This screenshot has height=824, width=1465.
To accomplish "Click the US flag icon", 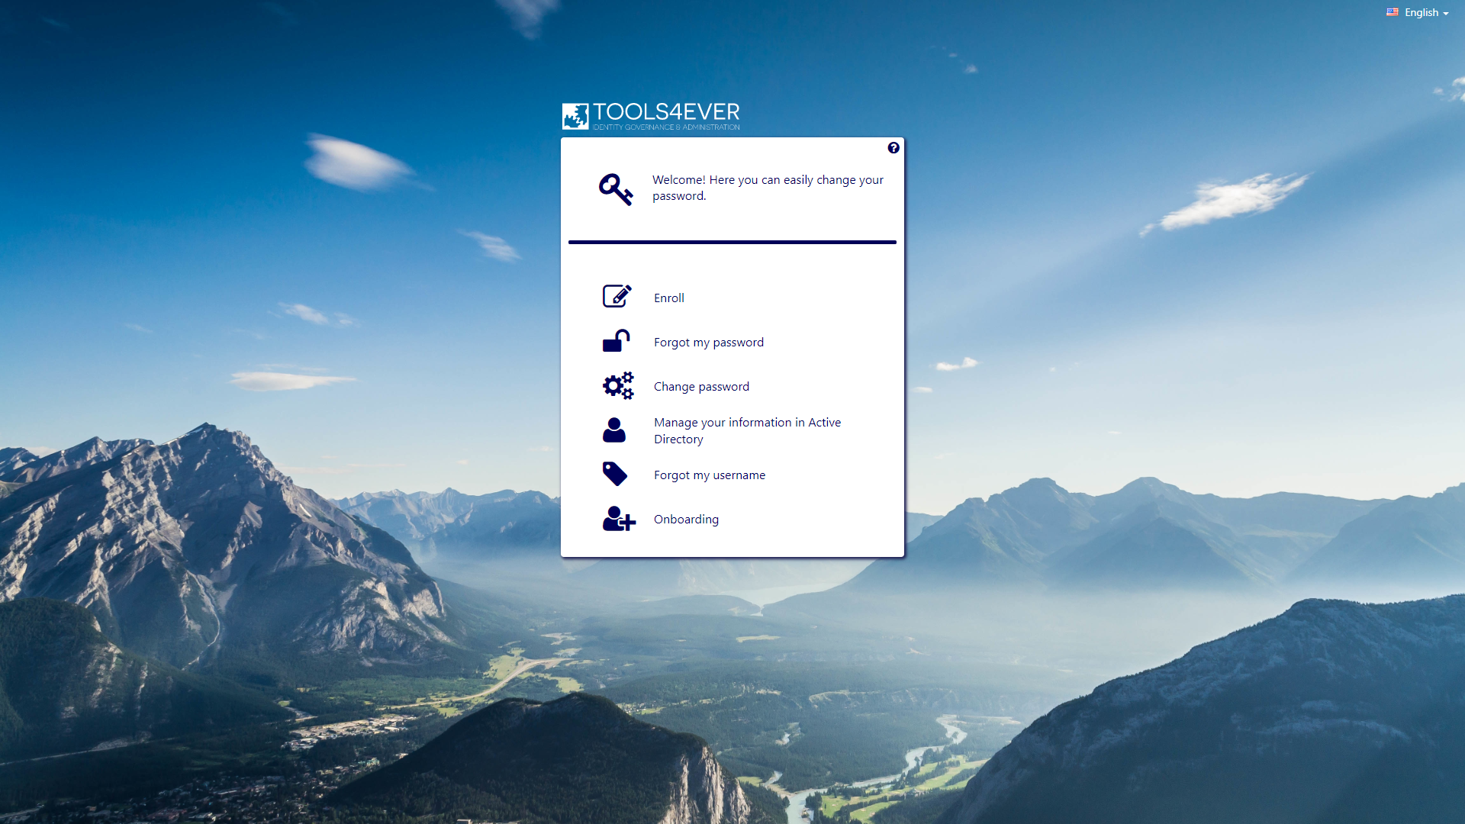I will [x=1393, y=12].
